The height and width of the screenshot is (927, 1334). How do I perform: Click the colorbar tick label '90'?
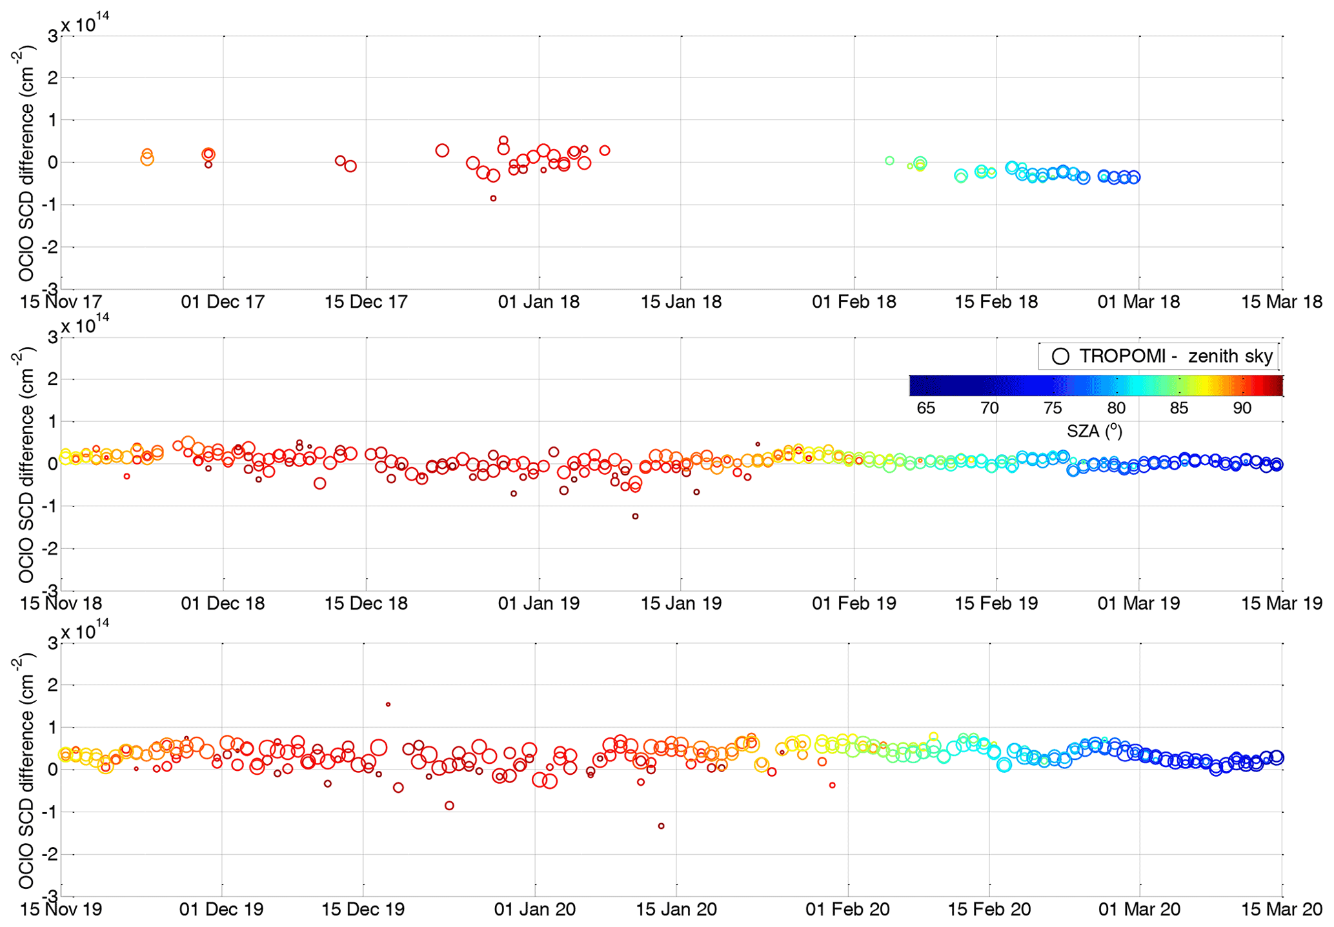pos(1242,408)
